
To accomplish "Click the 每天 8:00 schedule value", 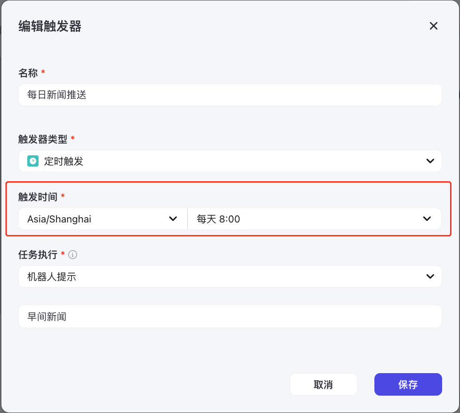I will (218, 219).
